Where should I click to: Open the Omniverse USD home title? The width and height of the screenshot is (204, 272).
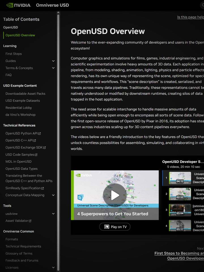[52, 5]
